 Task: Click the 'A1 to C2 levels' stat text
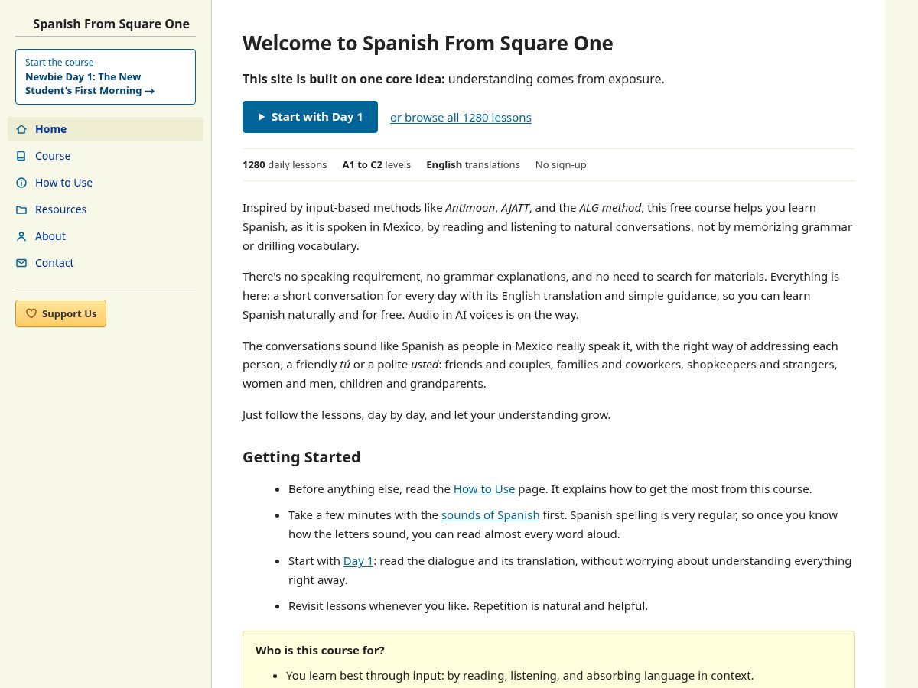click(x=376, y=164)
